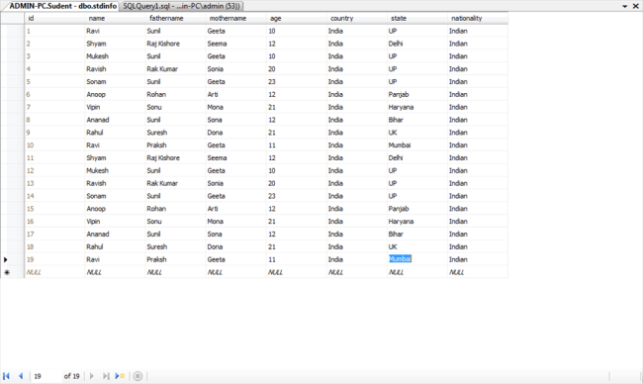The image size is (643, 384).
Task: Click the name column header
Action: pos(115,18)
